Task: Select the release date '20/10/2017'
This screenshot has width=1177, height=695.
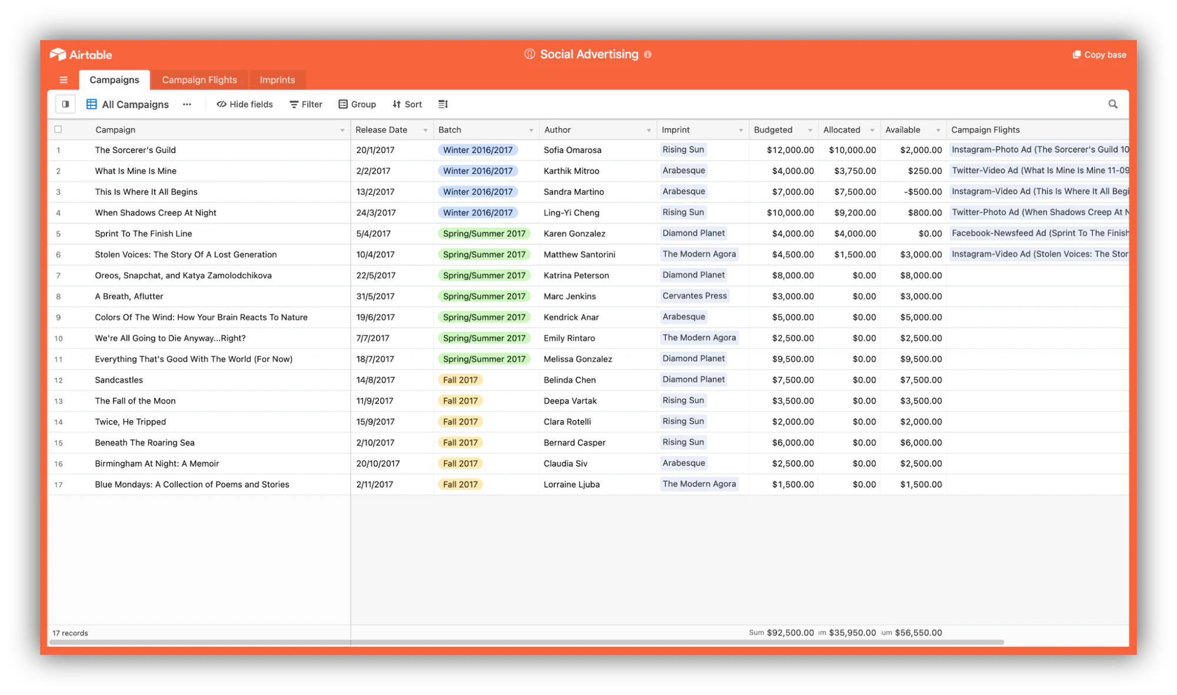Action: [392, 464]
